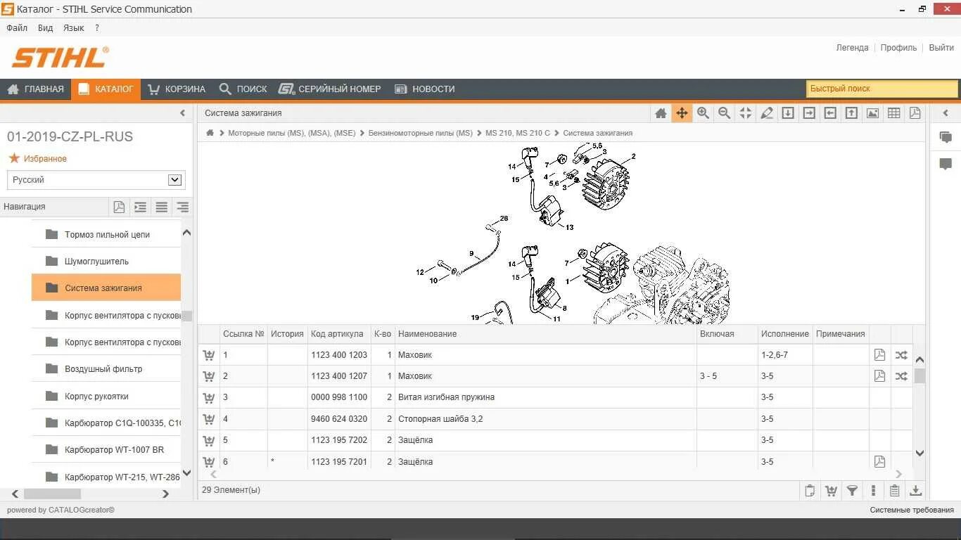Viewport: 961px width, 540px height.
Task: Open the single comment bubble icon
Action: pos(946,165)
